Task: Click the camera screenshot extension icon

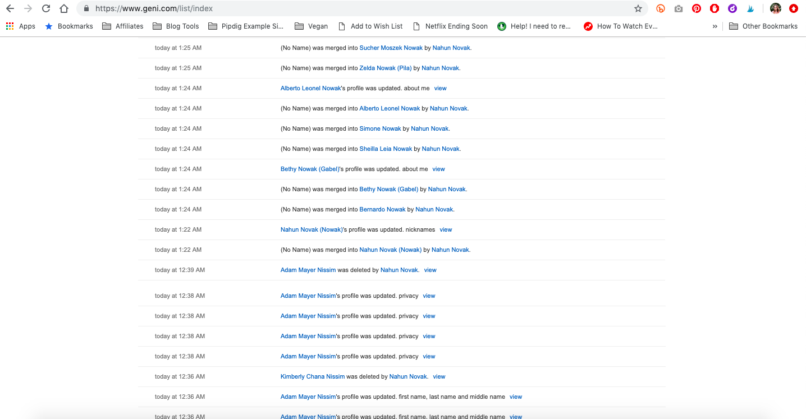Action: pos(679,8)
